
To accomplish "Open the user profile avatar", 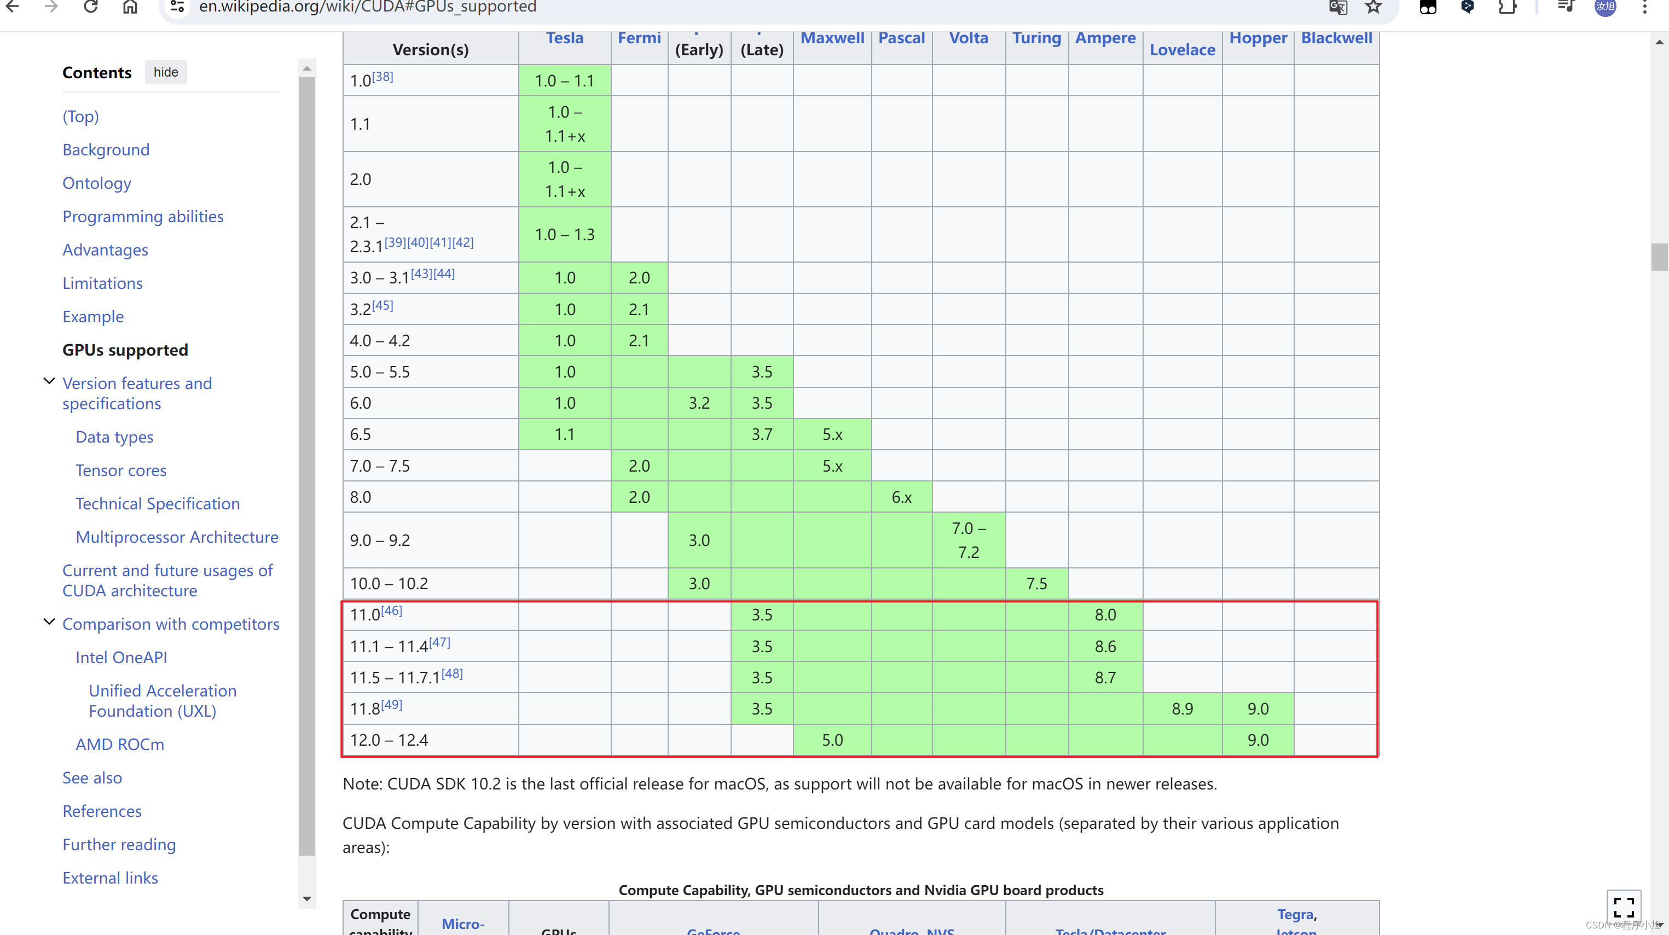I will [1605, 7].
